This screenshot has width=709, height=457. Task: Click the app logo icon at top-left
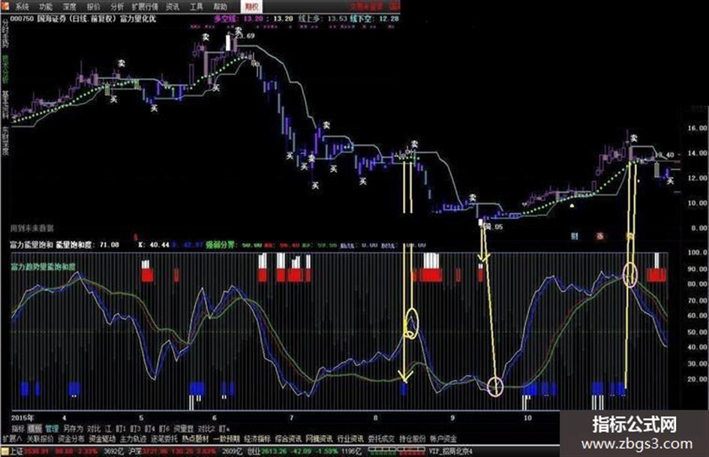5,6
